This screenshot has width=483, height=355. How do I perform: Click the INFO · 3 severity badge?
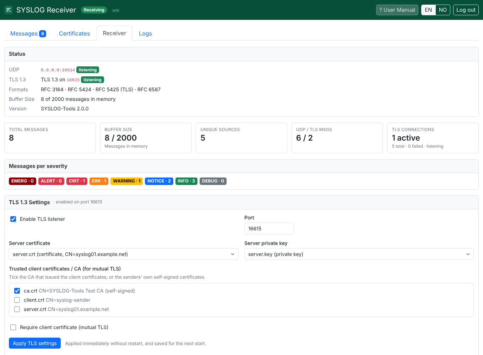(186, 181)
